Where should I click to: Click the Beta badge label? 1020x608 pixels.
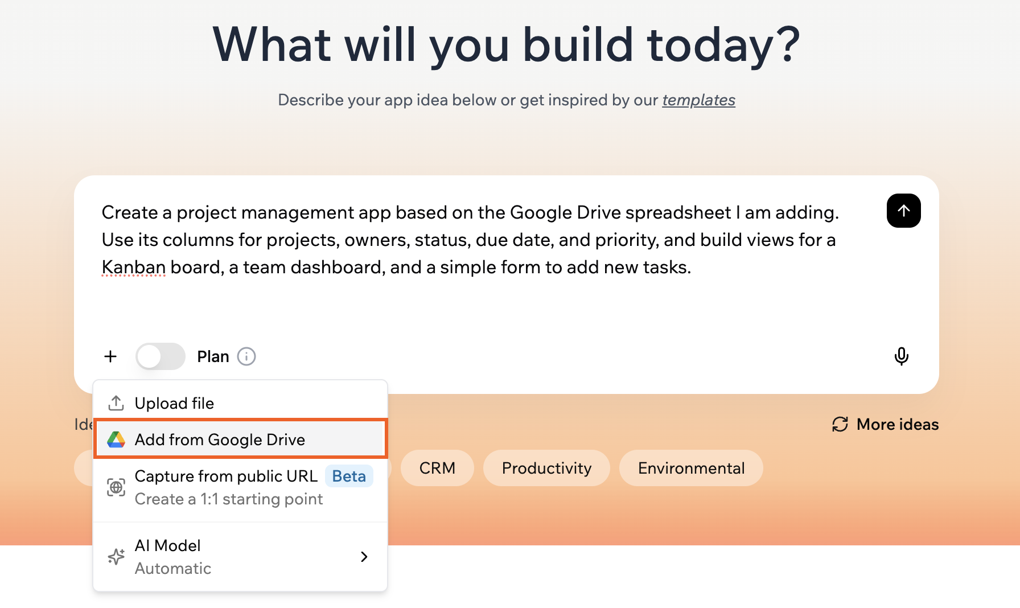coord(349,476)
